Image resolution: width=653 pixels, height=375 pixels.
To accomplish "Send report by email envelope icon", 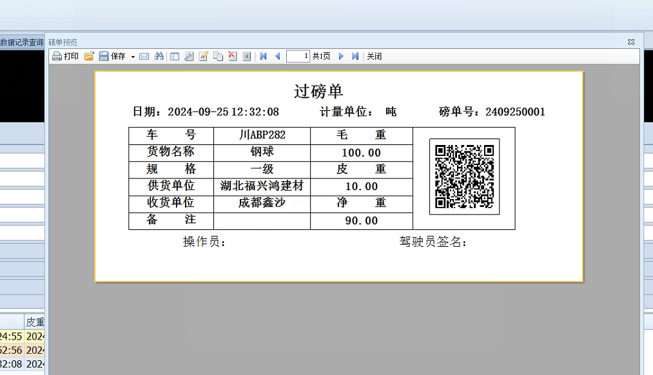I will pos(144,57).
